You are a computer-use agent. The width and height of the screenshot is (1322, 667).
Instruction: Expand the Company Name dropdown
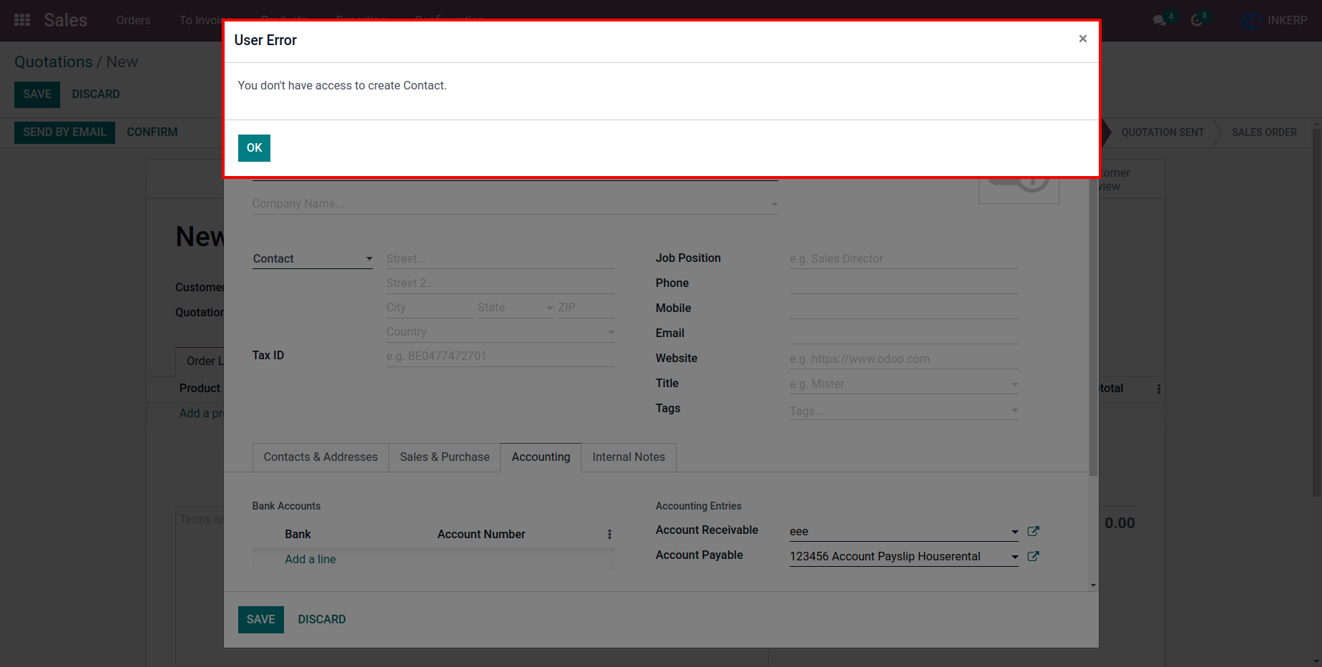[x=774, y=204]
